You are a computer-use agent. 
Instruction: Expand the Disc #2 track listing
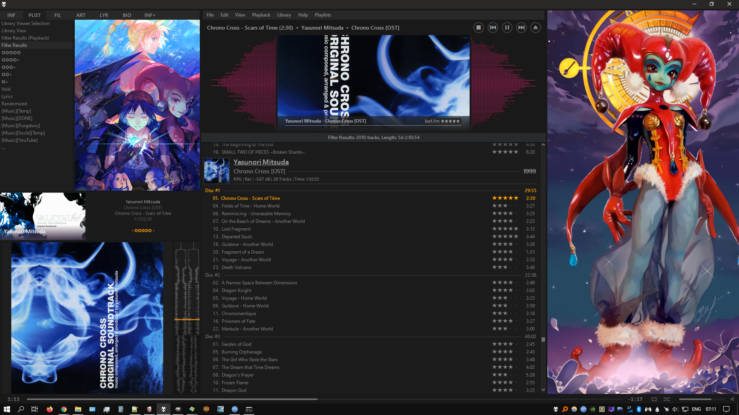212,275
